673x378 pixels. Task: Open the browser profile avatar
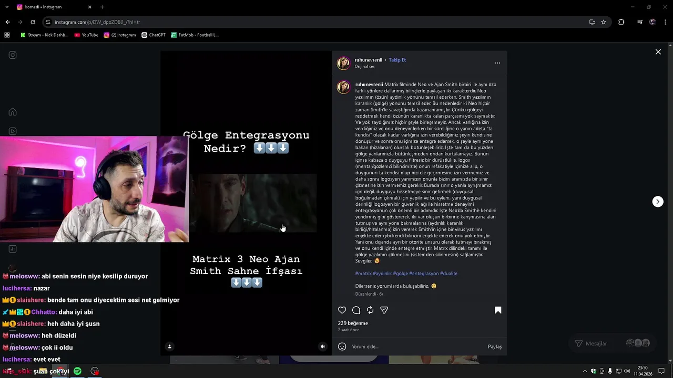pyautogui.click(x=652, y=22)
